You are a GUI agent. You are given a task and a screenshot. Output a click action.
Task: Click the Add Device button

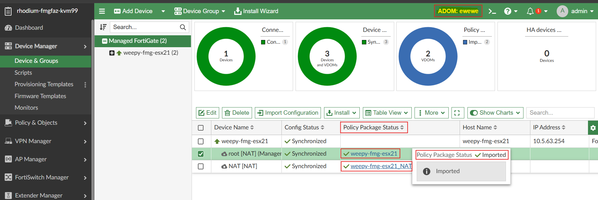(x=133, y=11)
